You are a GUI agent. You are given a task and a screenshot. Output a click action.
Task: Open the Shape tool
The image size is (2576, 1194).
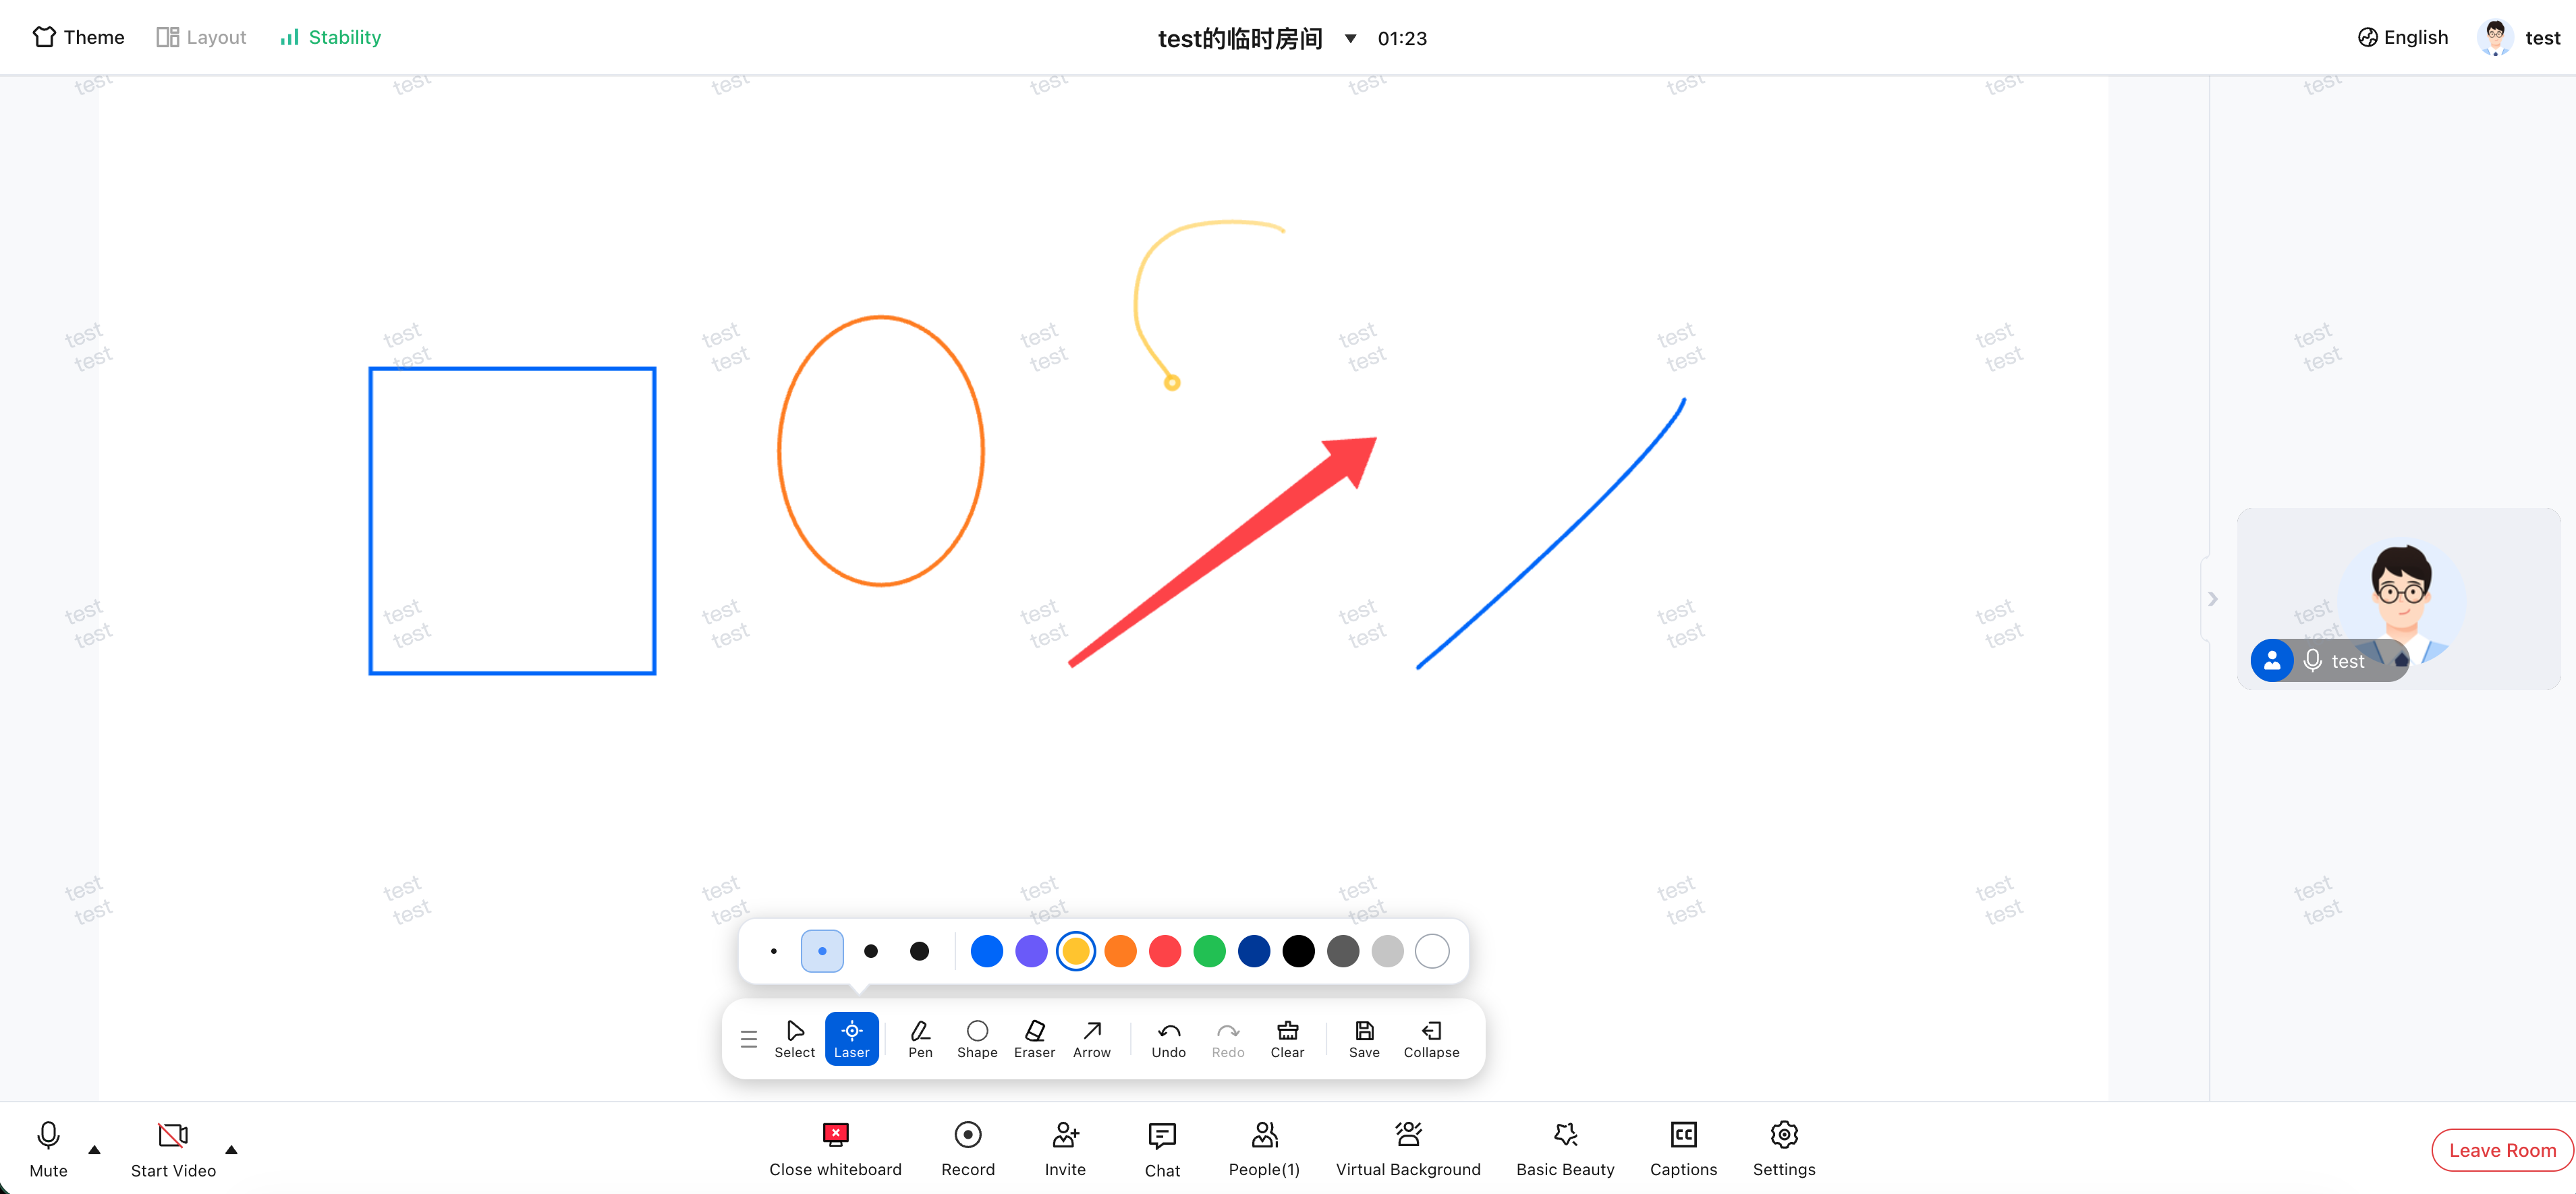[x=977, y=1039]
